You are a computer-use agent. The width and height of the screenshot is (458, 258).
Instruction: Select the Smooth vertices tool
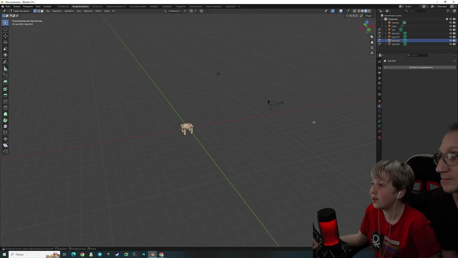[5, 126]
